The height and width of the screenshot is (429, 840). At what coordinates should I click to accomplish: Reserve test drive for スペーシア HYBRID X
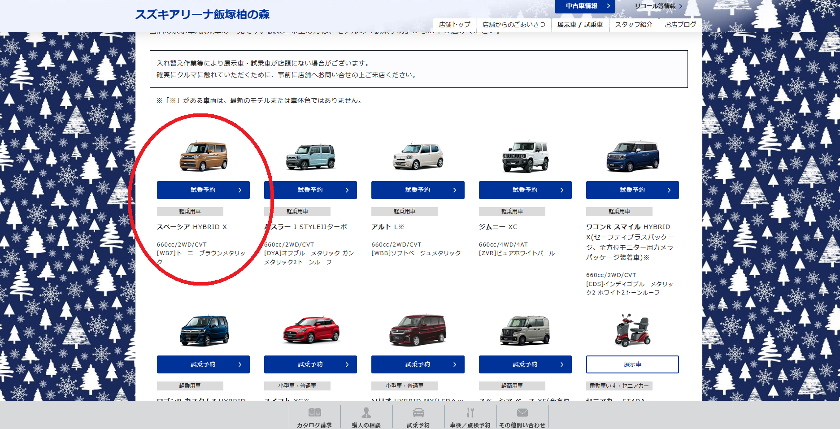coord(203,190)
